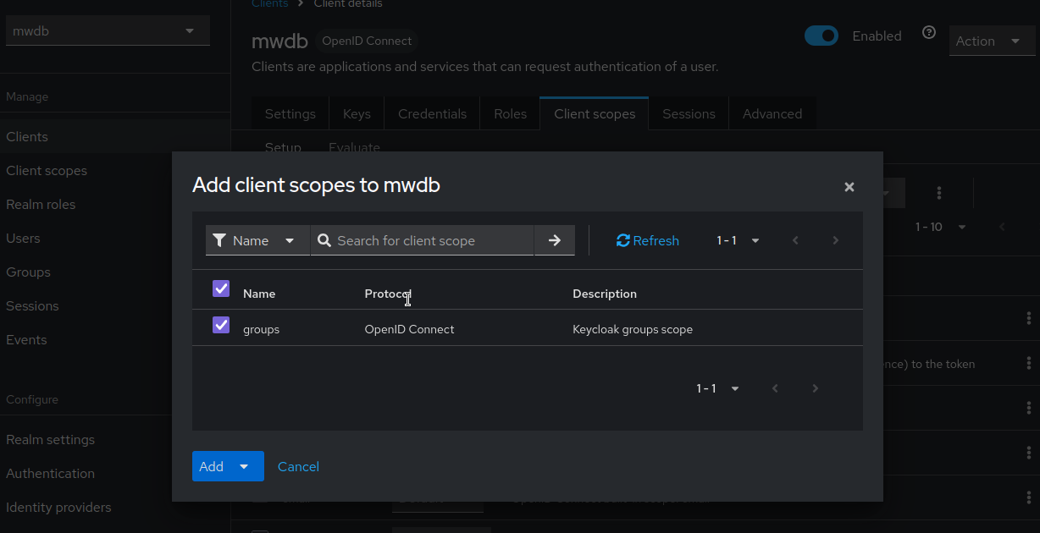Switch to the Settings tab

click(290, 113)
